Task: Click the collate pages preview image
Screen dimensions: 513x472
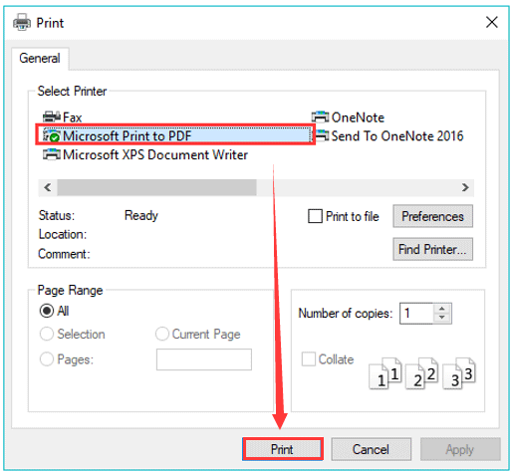Action: click(422, 373)
